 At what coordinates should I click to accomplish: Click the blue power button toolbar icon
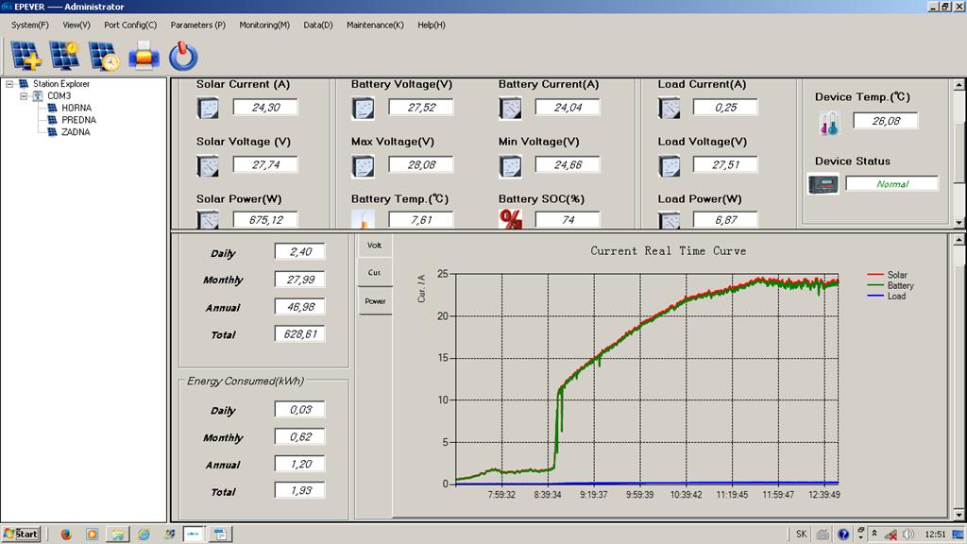[183, 57]
